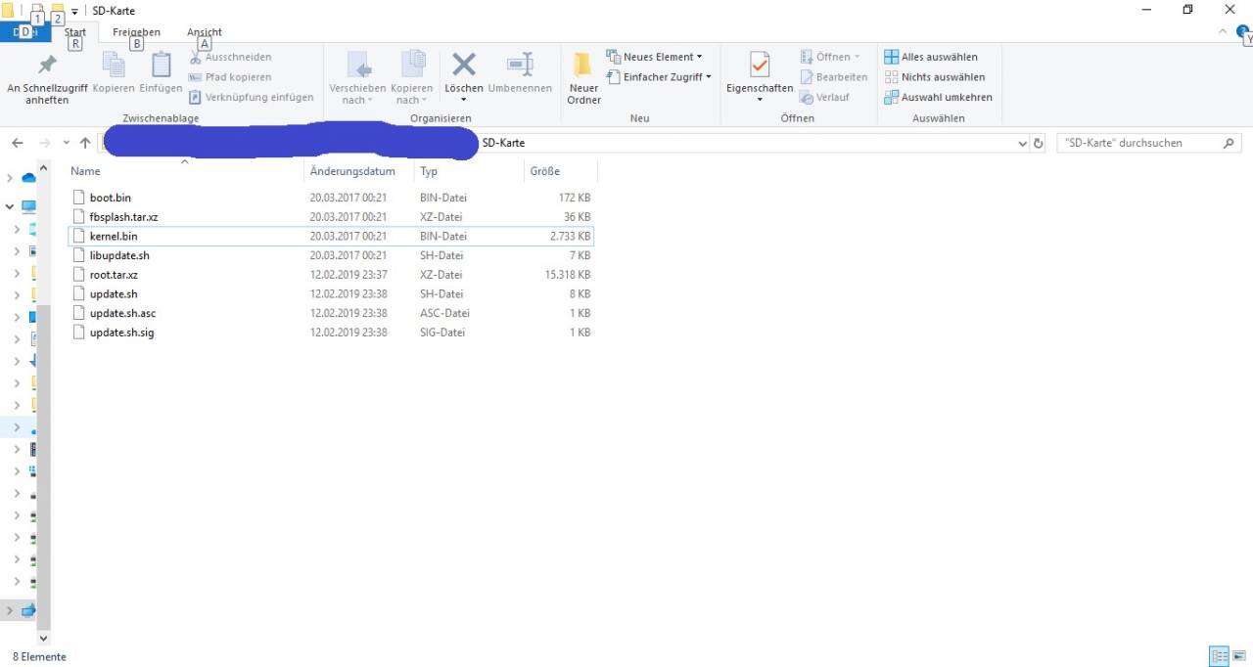Click the Eigenschaften properties icon

760,67
